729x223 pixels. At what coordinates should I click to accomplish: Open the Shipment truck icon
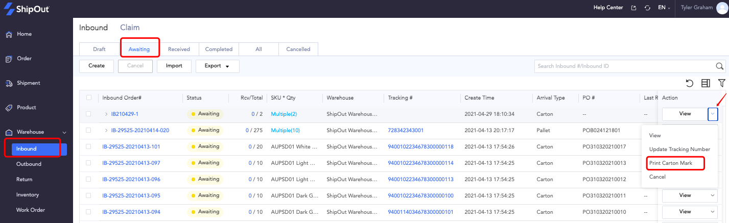coord(9,83)
